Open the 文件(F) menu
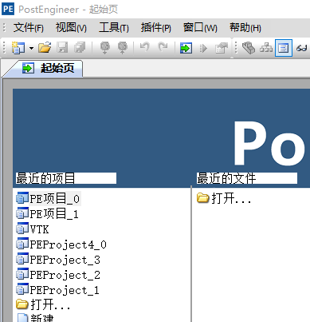 [29, 27]
